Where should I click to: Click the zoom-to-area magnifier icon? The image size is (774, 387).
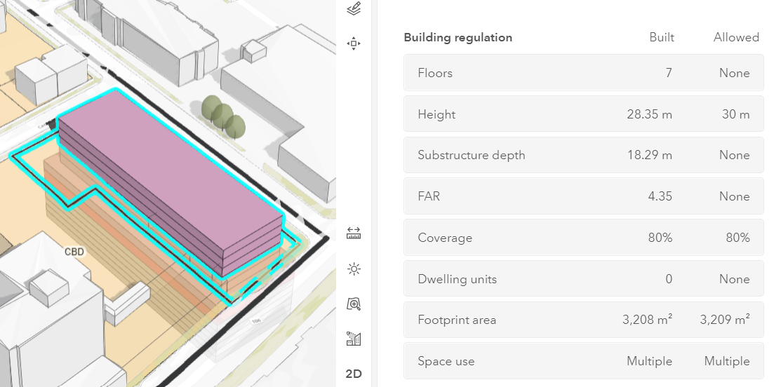click(354, 304)
